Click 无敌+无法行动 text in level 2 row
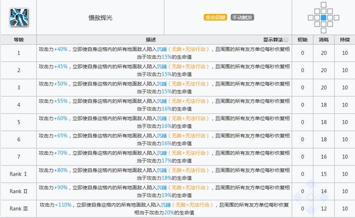 point(188,67)
